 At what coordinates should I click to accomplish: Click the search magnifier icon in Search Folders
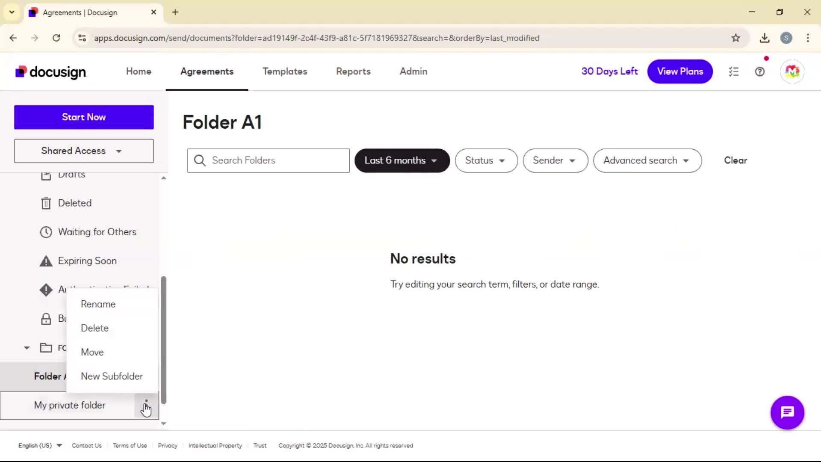[x=200, y=160]
